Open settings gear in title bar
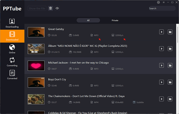 pyautogui.click(x=158, y=2)
